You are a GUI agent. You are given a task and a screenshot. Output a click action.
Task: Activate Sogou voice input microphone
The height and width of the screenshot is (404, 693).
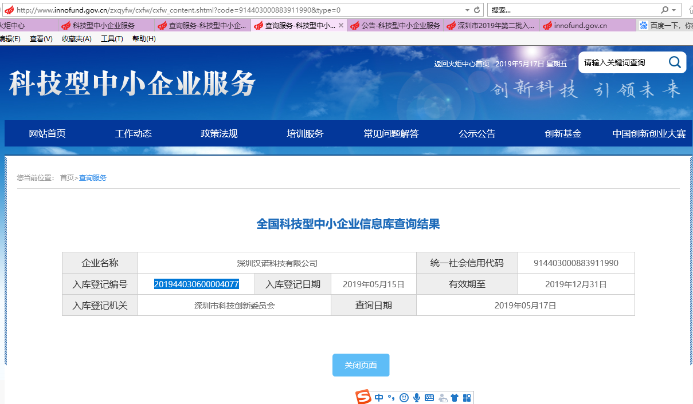[x=417, y=398]
